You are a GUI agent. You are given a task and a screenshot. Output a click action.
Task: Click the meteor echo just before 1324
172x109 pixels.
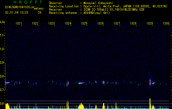click(x=68, y=83)
